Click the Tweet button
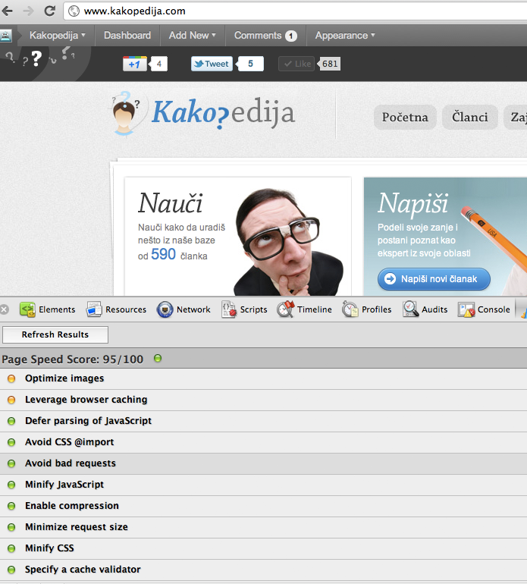Screen dimensions: 527x584 coord(212,64)
